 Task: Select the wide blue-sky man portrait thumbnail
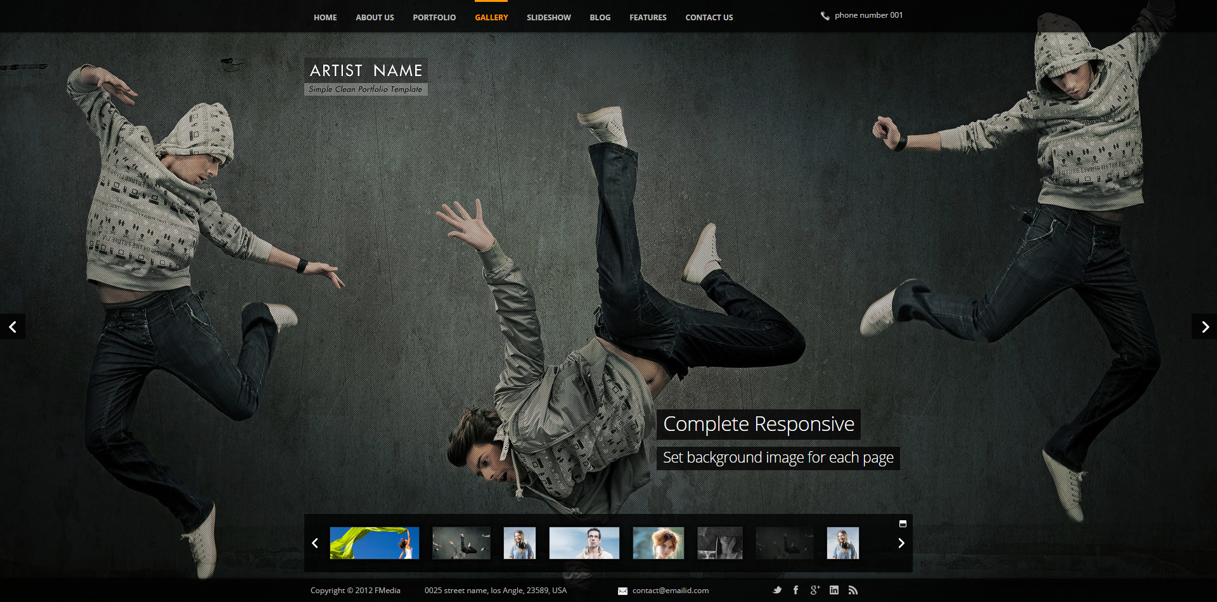pos(584,543)
